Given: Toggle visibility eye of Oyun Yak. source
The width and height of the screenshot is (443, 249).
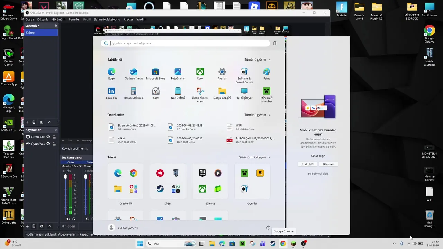Looking at the screenshot, I should point(48,144).
